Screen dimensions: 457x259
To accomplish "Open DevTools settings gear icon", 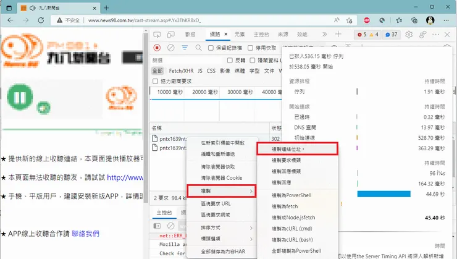I will [x=409, y=35].
